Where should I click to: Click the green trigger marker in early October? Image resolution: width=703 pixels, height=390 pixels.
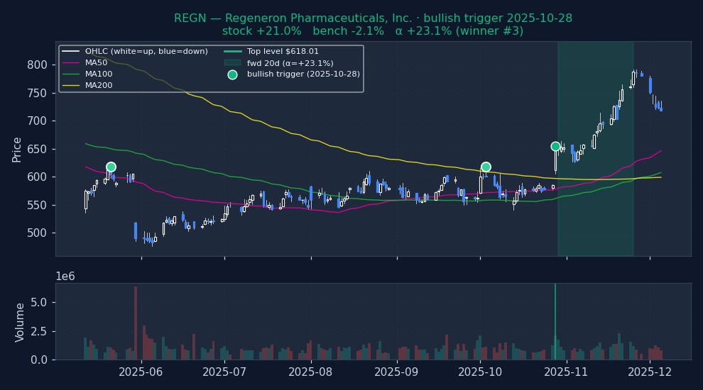pos(486,167)
